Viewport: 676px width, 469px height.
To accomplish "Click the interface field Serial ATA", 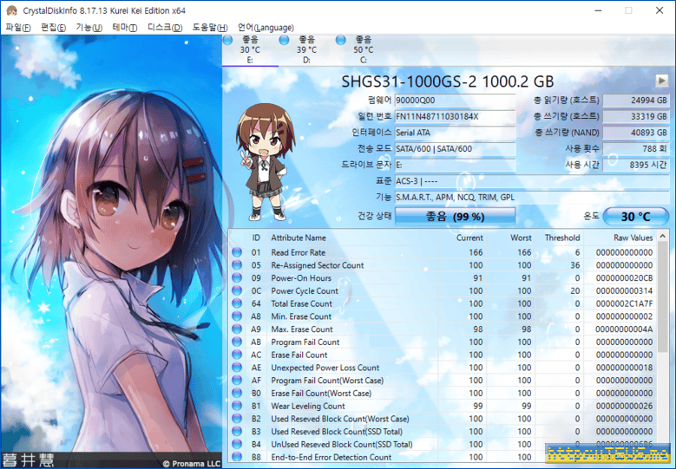I will click(455, 133).
